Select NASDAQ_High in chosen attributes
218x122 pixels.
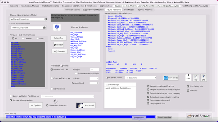click(76, 43)
